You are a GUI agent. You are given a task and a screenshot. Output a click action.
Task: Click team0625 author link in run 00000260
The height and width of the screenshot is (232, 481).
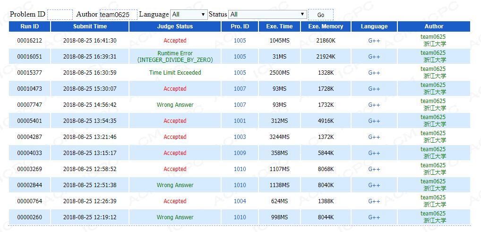coord(433,214)
